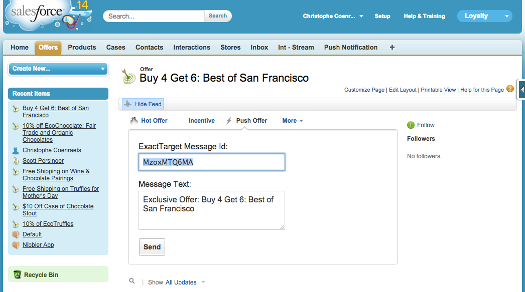The image size is (525, 292).
Task: Open the Loyalty app menu
Action: (484, 16)
